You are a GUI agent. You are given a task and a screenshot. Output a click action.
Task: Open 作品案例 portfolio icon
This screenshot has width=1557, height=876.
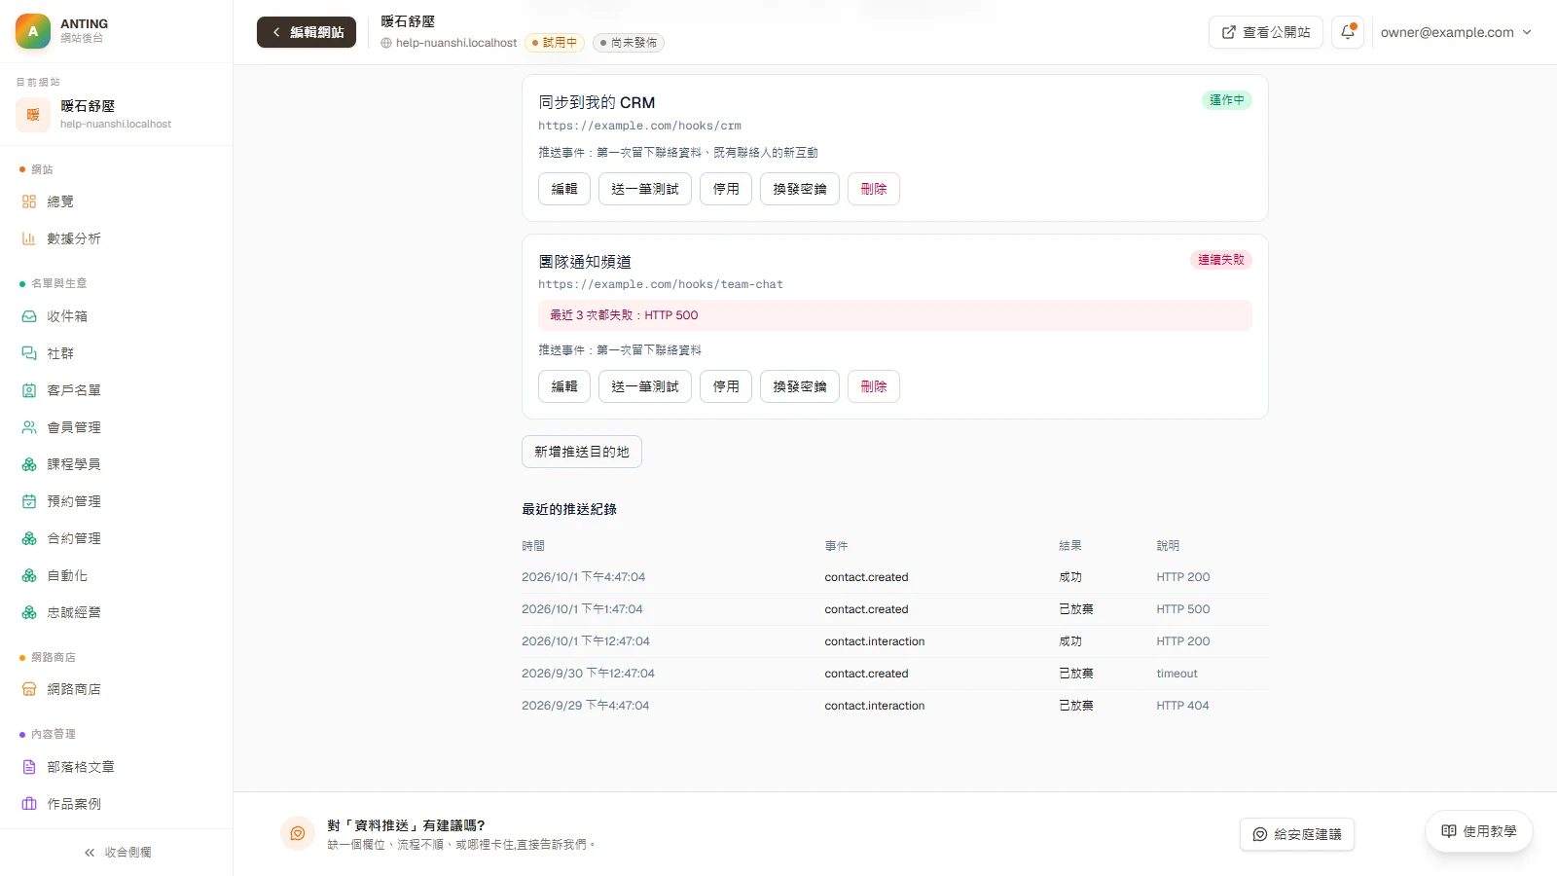(x=29, y=804)
